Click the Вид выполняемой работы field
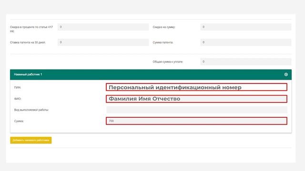Viewport: 305px width, 171px height. pyautogui.click(x=197, y=110)
